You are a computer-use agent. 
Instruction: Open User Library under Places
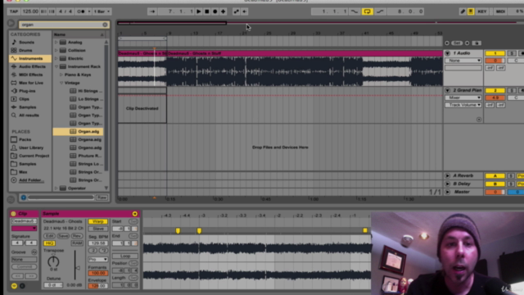click(31, 147)
